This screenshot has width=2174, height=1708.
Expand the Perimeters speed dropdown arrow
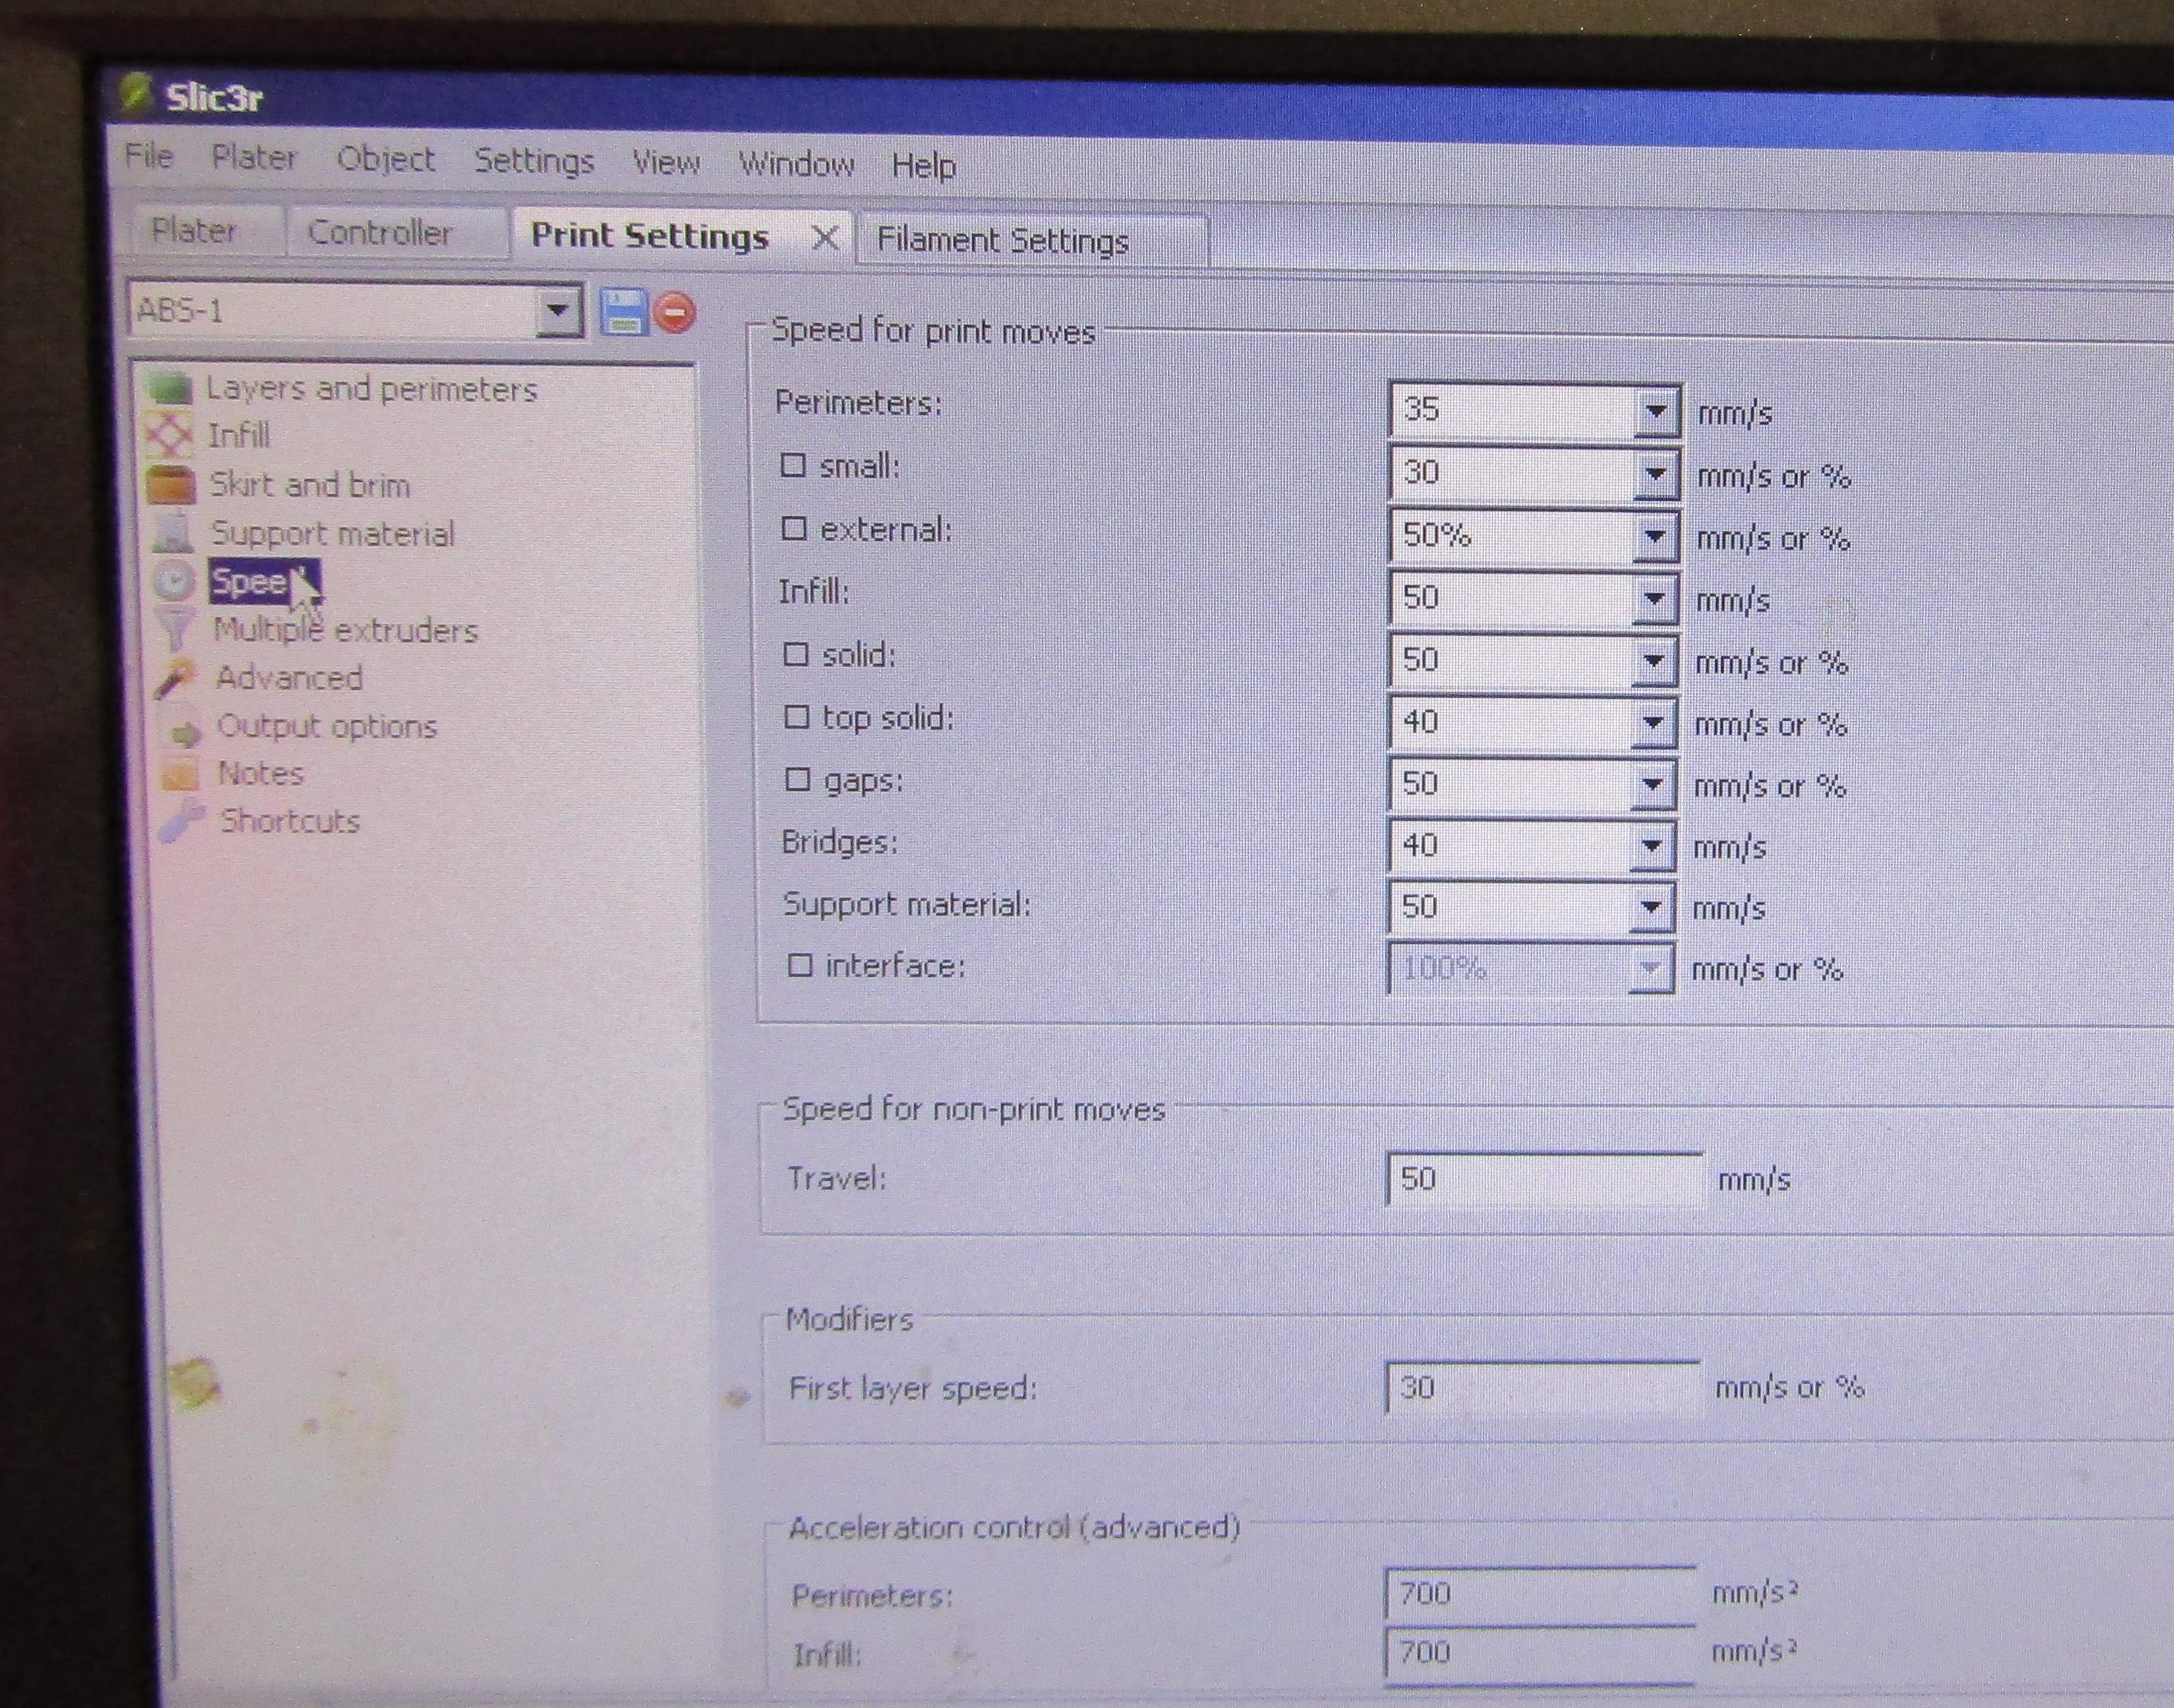click(1656, 411)
